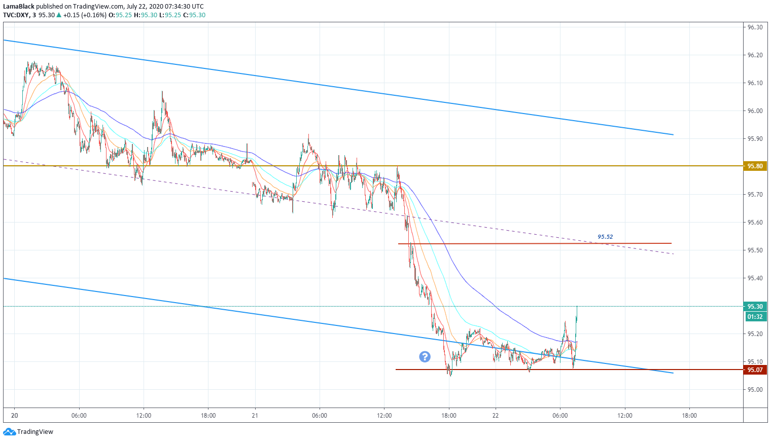The height and width of the screenshot is (441, 771).
Task: Click the 96.20 price axis label
Action: [755, 55]
